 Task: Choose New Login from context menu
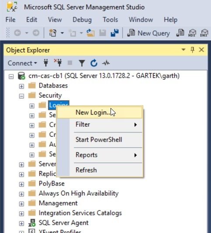coord(100,112)
